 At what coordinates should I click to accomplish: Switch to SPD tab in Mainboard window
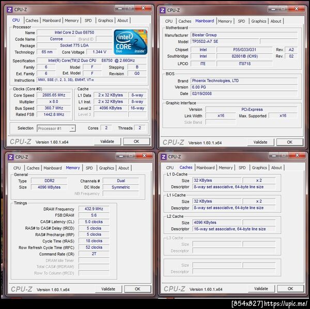(x=241, y=21)
